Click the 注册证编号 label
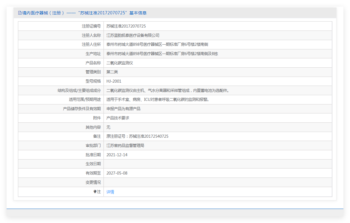The width and height of the screenshot is (350, 223). [91, 26]
